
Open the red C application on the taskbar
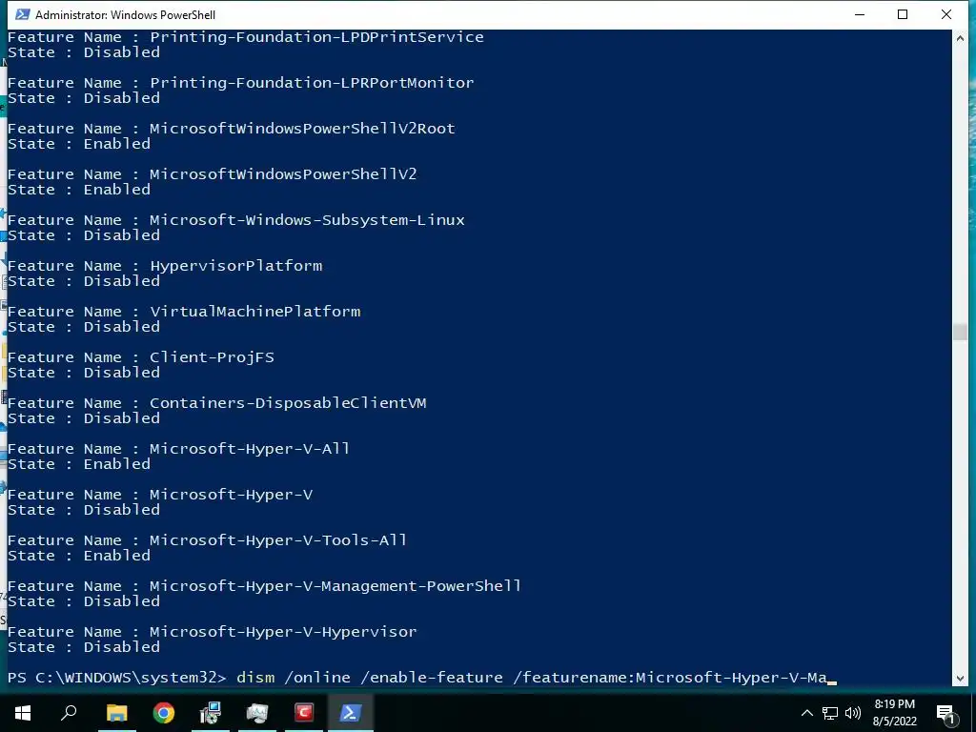(304, 713)
